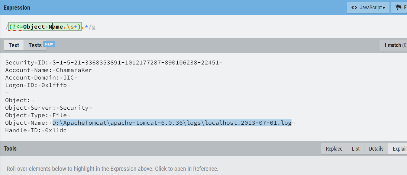
Task: Expand the JavaScript flavor dropdown arrow
Action: pyautogui.click(x=384, y=8)
